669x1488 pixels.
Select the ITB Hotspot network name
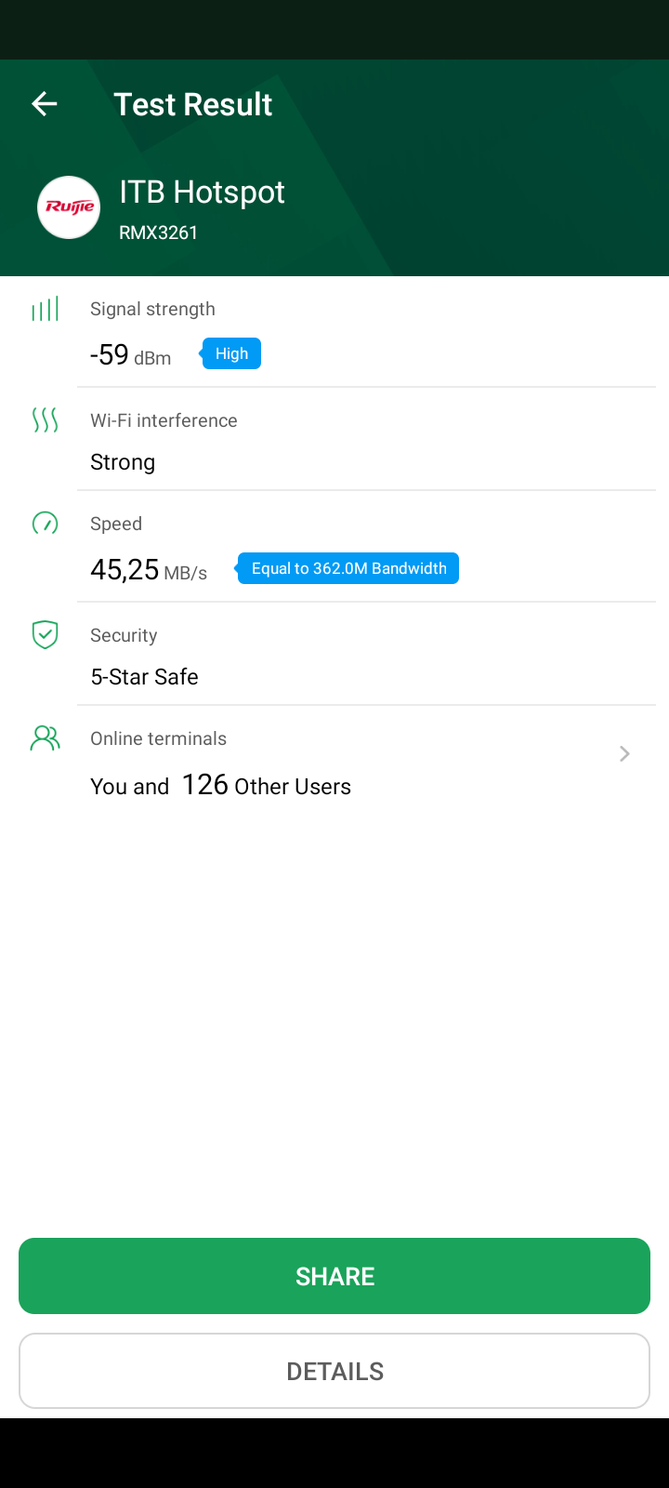pyautogui.click(x=202, y=192)
